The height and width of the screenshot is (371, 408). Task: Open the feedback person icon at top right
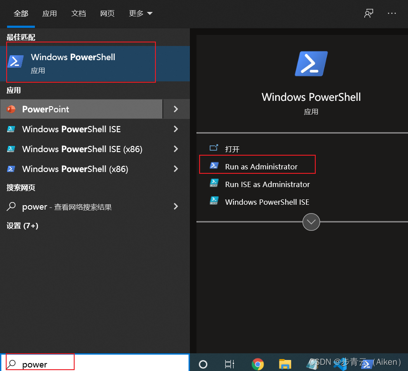point(368,13)
